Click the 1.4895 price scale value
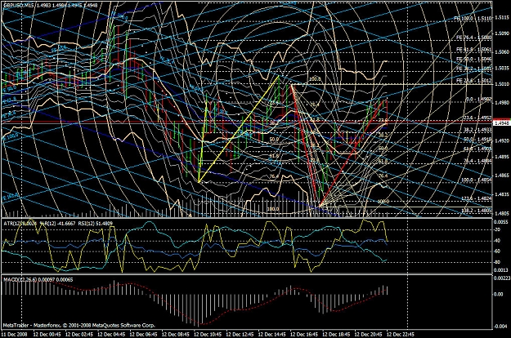This screenshot has width=511, height=338. coord(502,157)
